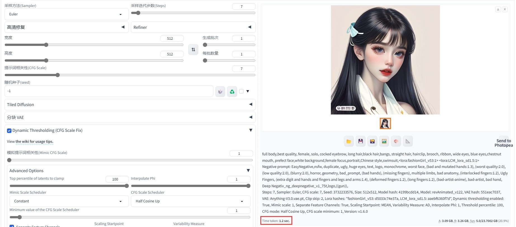The height and width of the screenshot is (227, 516).
Task: Click the 每批数量 number field
Action: click(244, 54)
